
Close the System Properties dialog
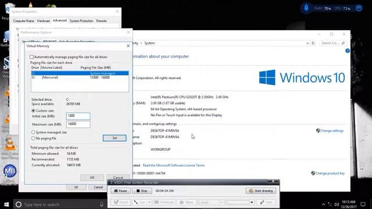click(117, 12)
